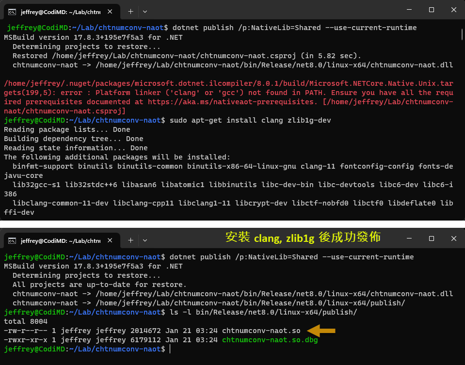Open a new tab in the upper terminal
This screenshot has height=365, width=465.
(130, 11)
